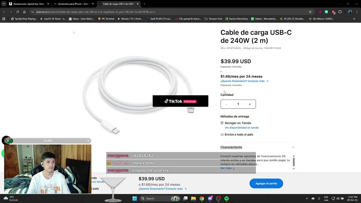Collapse the Financiamiento section
This screenshot has height=203, width=361.
click(x=293, y=147)
